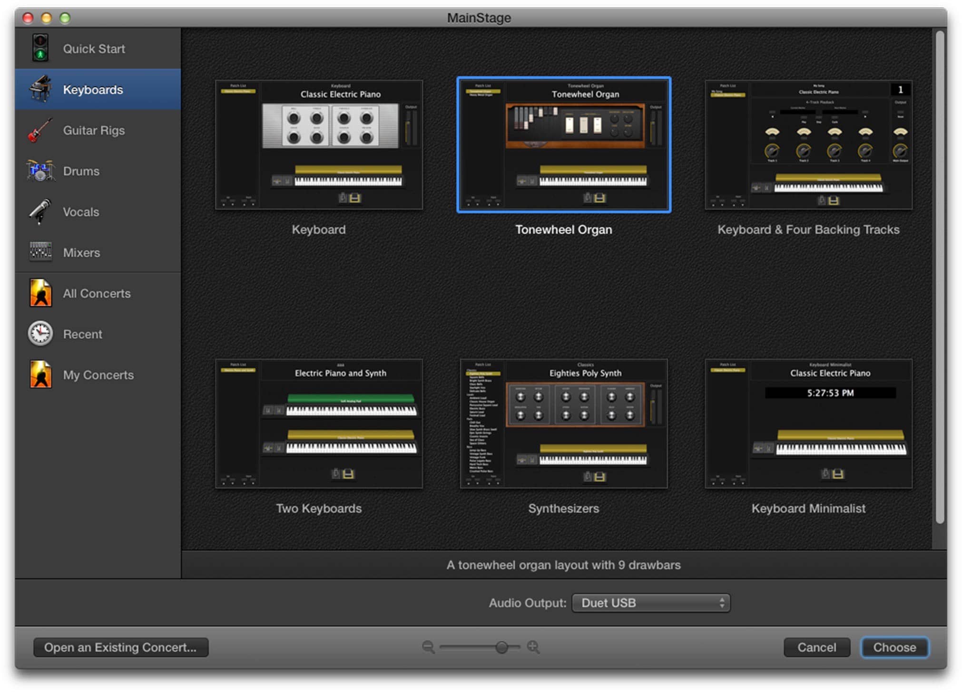Open the Recent concerts list

98,334
